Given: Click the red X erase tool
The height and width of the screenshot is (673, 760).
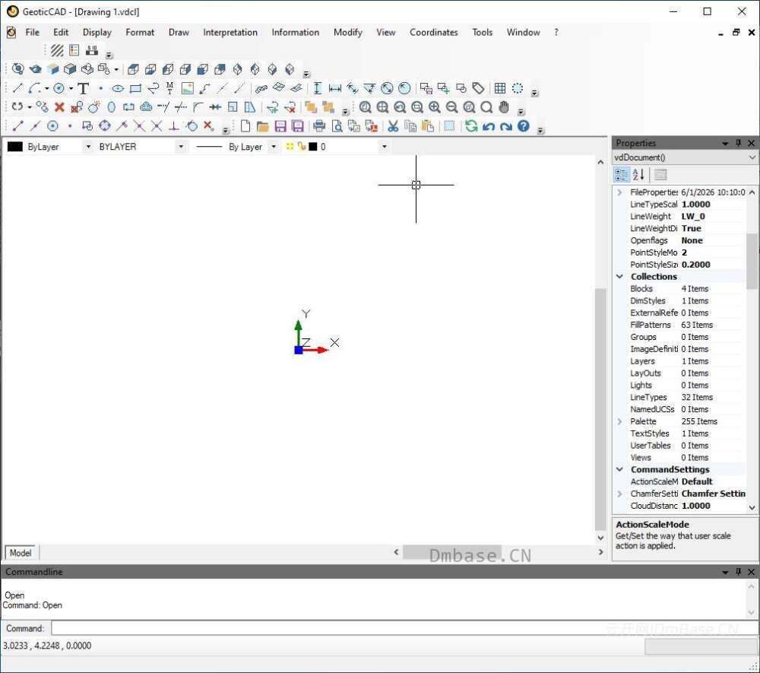Looking at the screenshot, I should (x=59, y=107).
